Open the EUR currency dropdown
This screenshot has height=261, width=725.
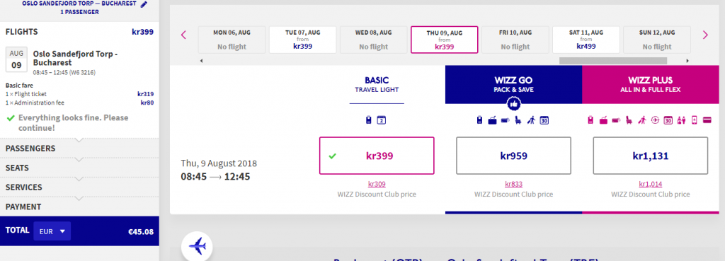(52, 231)
